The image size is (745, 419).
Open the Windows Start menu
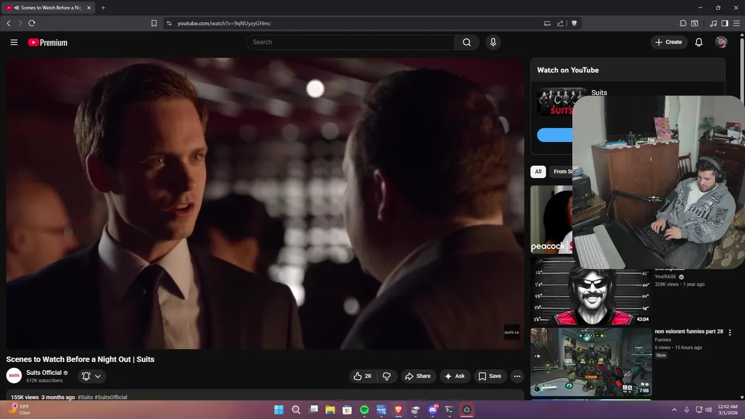coord(279,410)
